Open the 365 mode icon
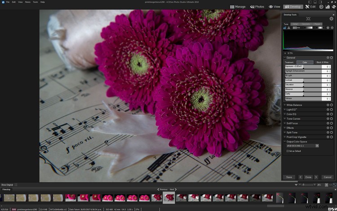The height and width of the screenshot is (211, 337). click(321, 7)
